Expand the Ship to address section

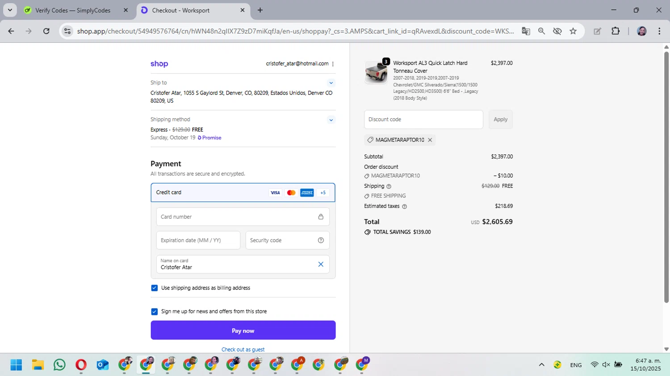pyautogui.click(x=331, y=83)
